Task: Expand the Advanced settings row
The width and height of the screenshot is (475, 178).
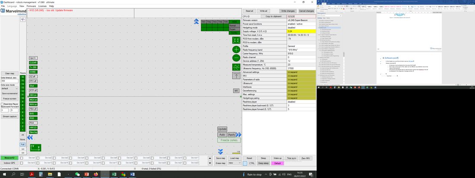Action: coord(301,72)
